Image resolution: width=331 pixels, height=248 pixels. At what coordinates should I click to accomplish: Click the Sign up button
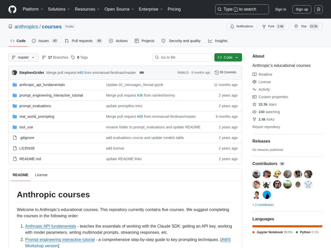coord(302,9)
